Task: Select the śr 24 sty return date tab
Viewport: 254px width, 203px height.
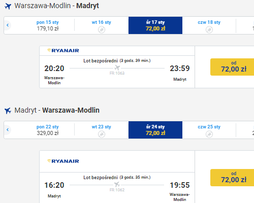Action: pos(155,130)
